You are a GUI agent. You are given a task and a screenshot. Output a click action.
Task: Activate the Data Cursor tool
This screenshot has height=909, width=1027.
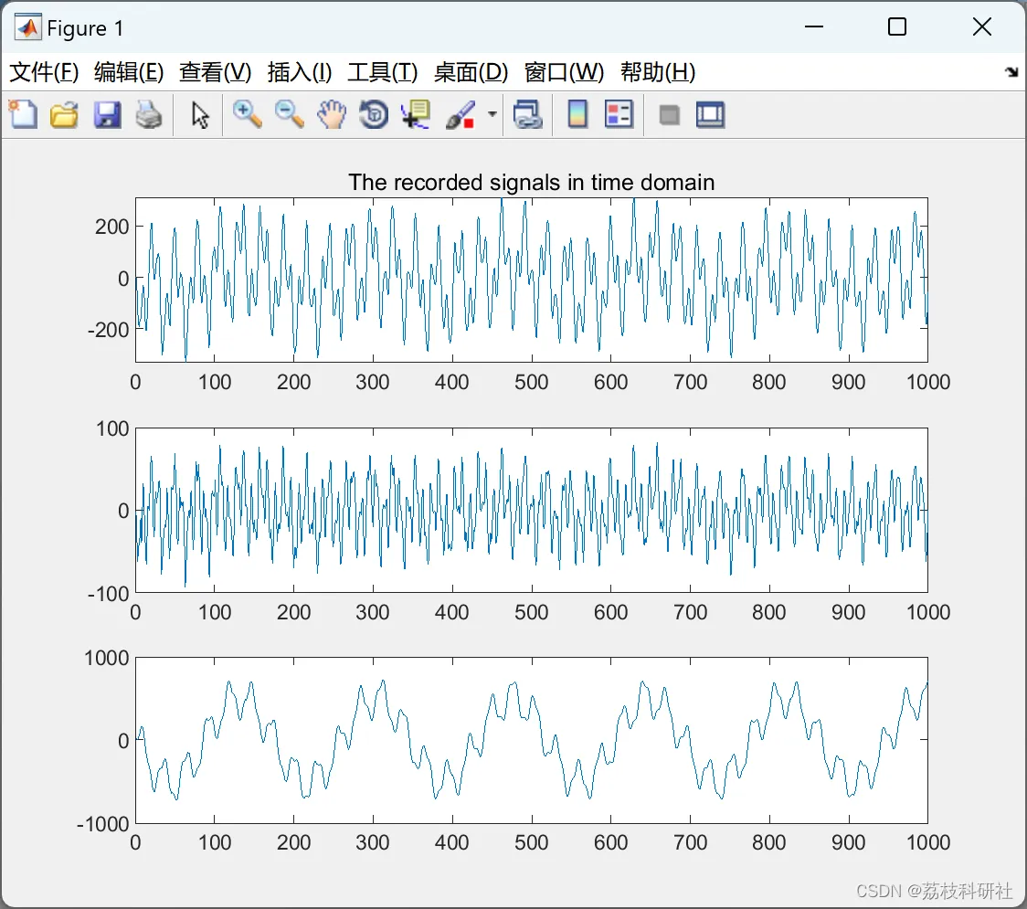click(416, 115)
